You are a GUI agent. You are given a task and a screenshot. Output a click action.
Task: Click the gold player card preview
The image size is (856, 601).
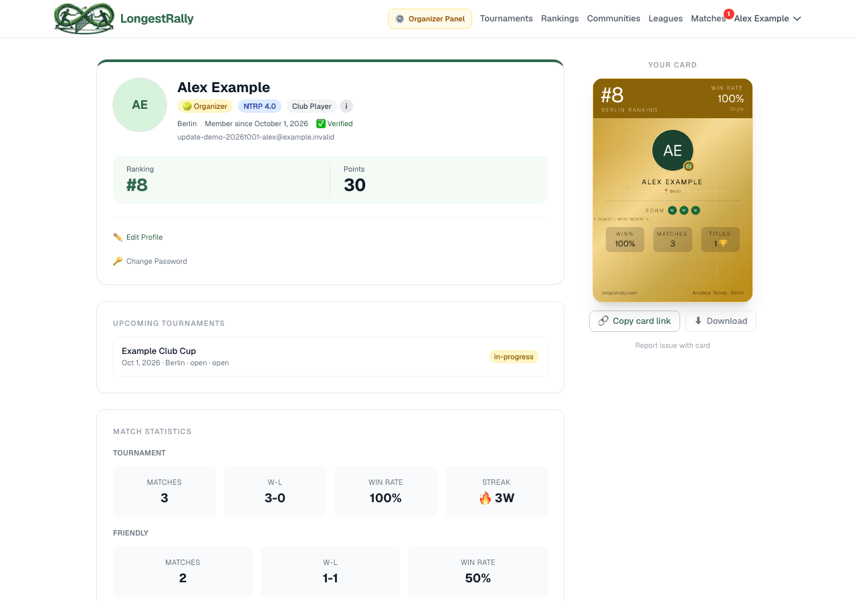pos(673,190)
